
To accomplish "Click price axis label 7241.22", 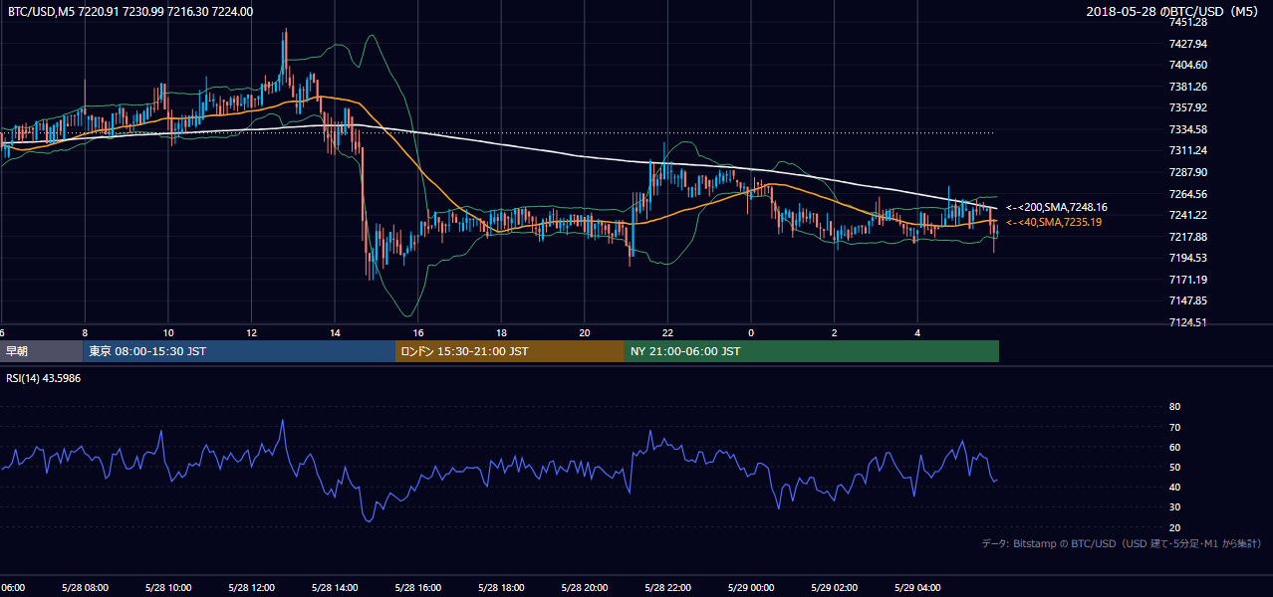I will pyautogui.click(x=1188, y=215).
